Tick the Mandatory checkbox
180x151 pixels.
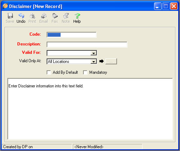(85, 72)
